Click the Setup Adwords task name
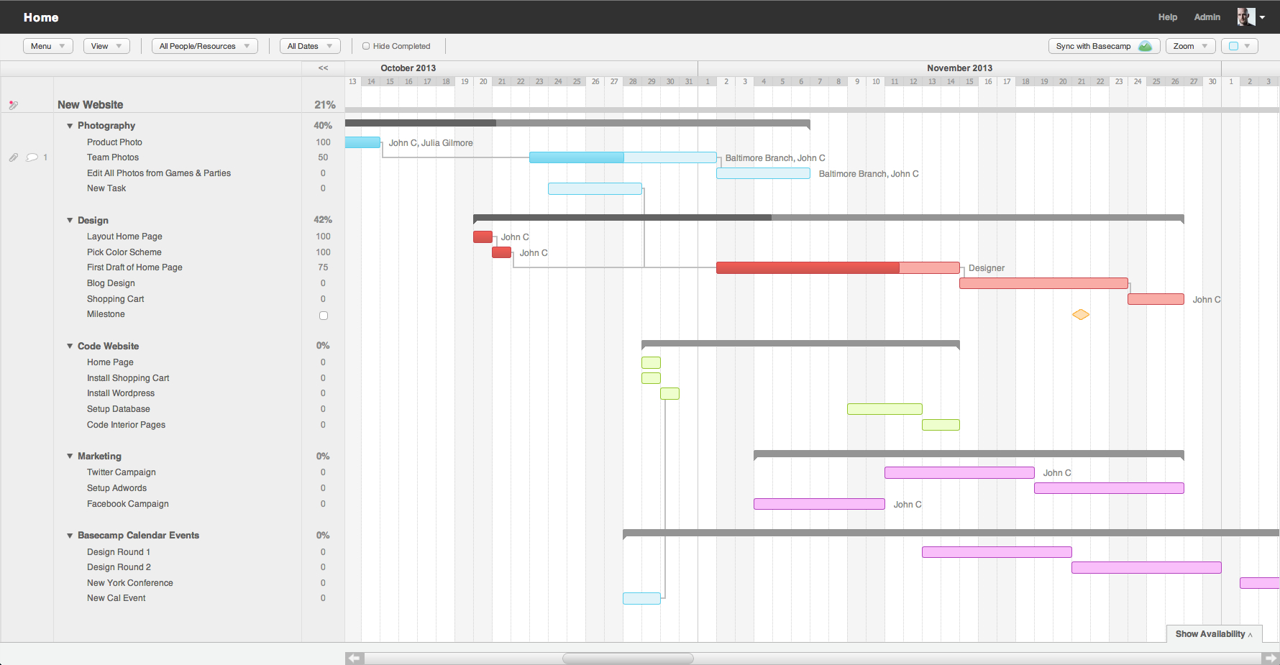The height and width of the screenshot is (665, 1280). point(116,488)
